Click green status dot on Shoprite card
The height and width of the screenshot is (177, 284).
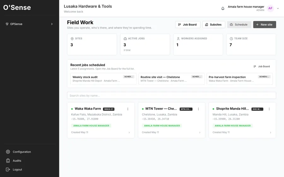(x=213, y=109)
